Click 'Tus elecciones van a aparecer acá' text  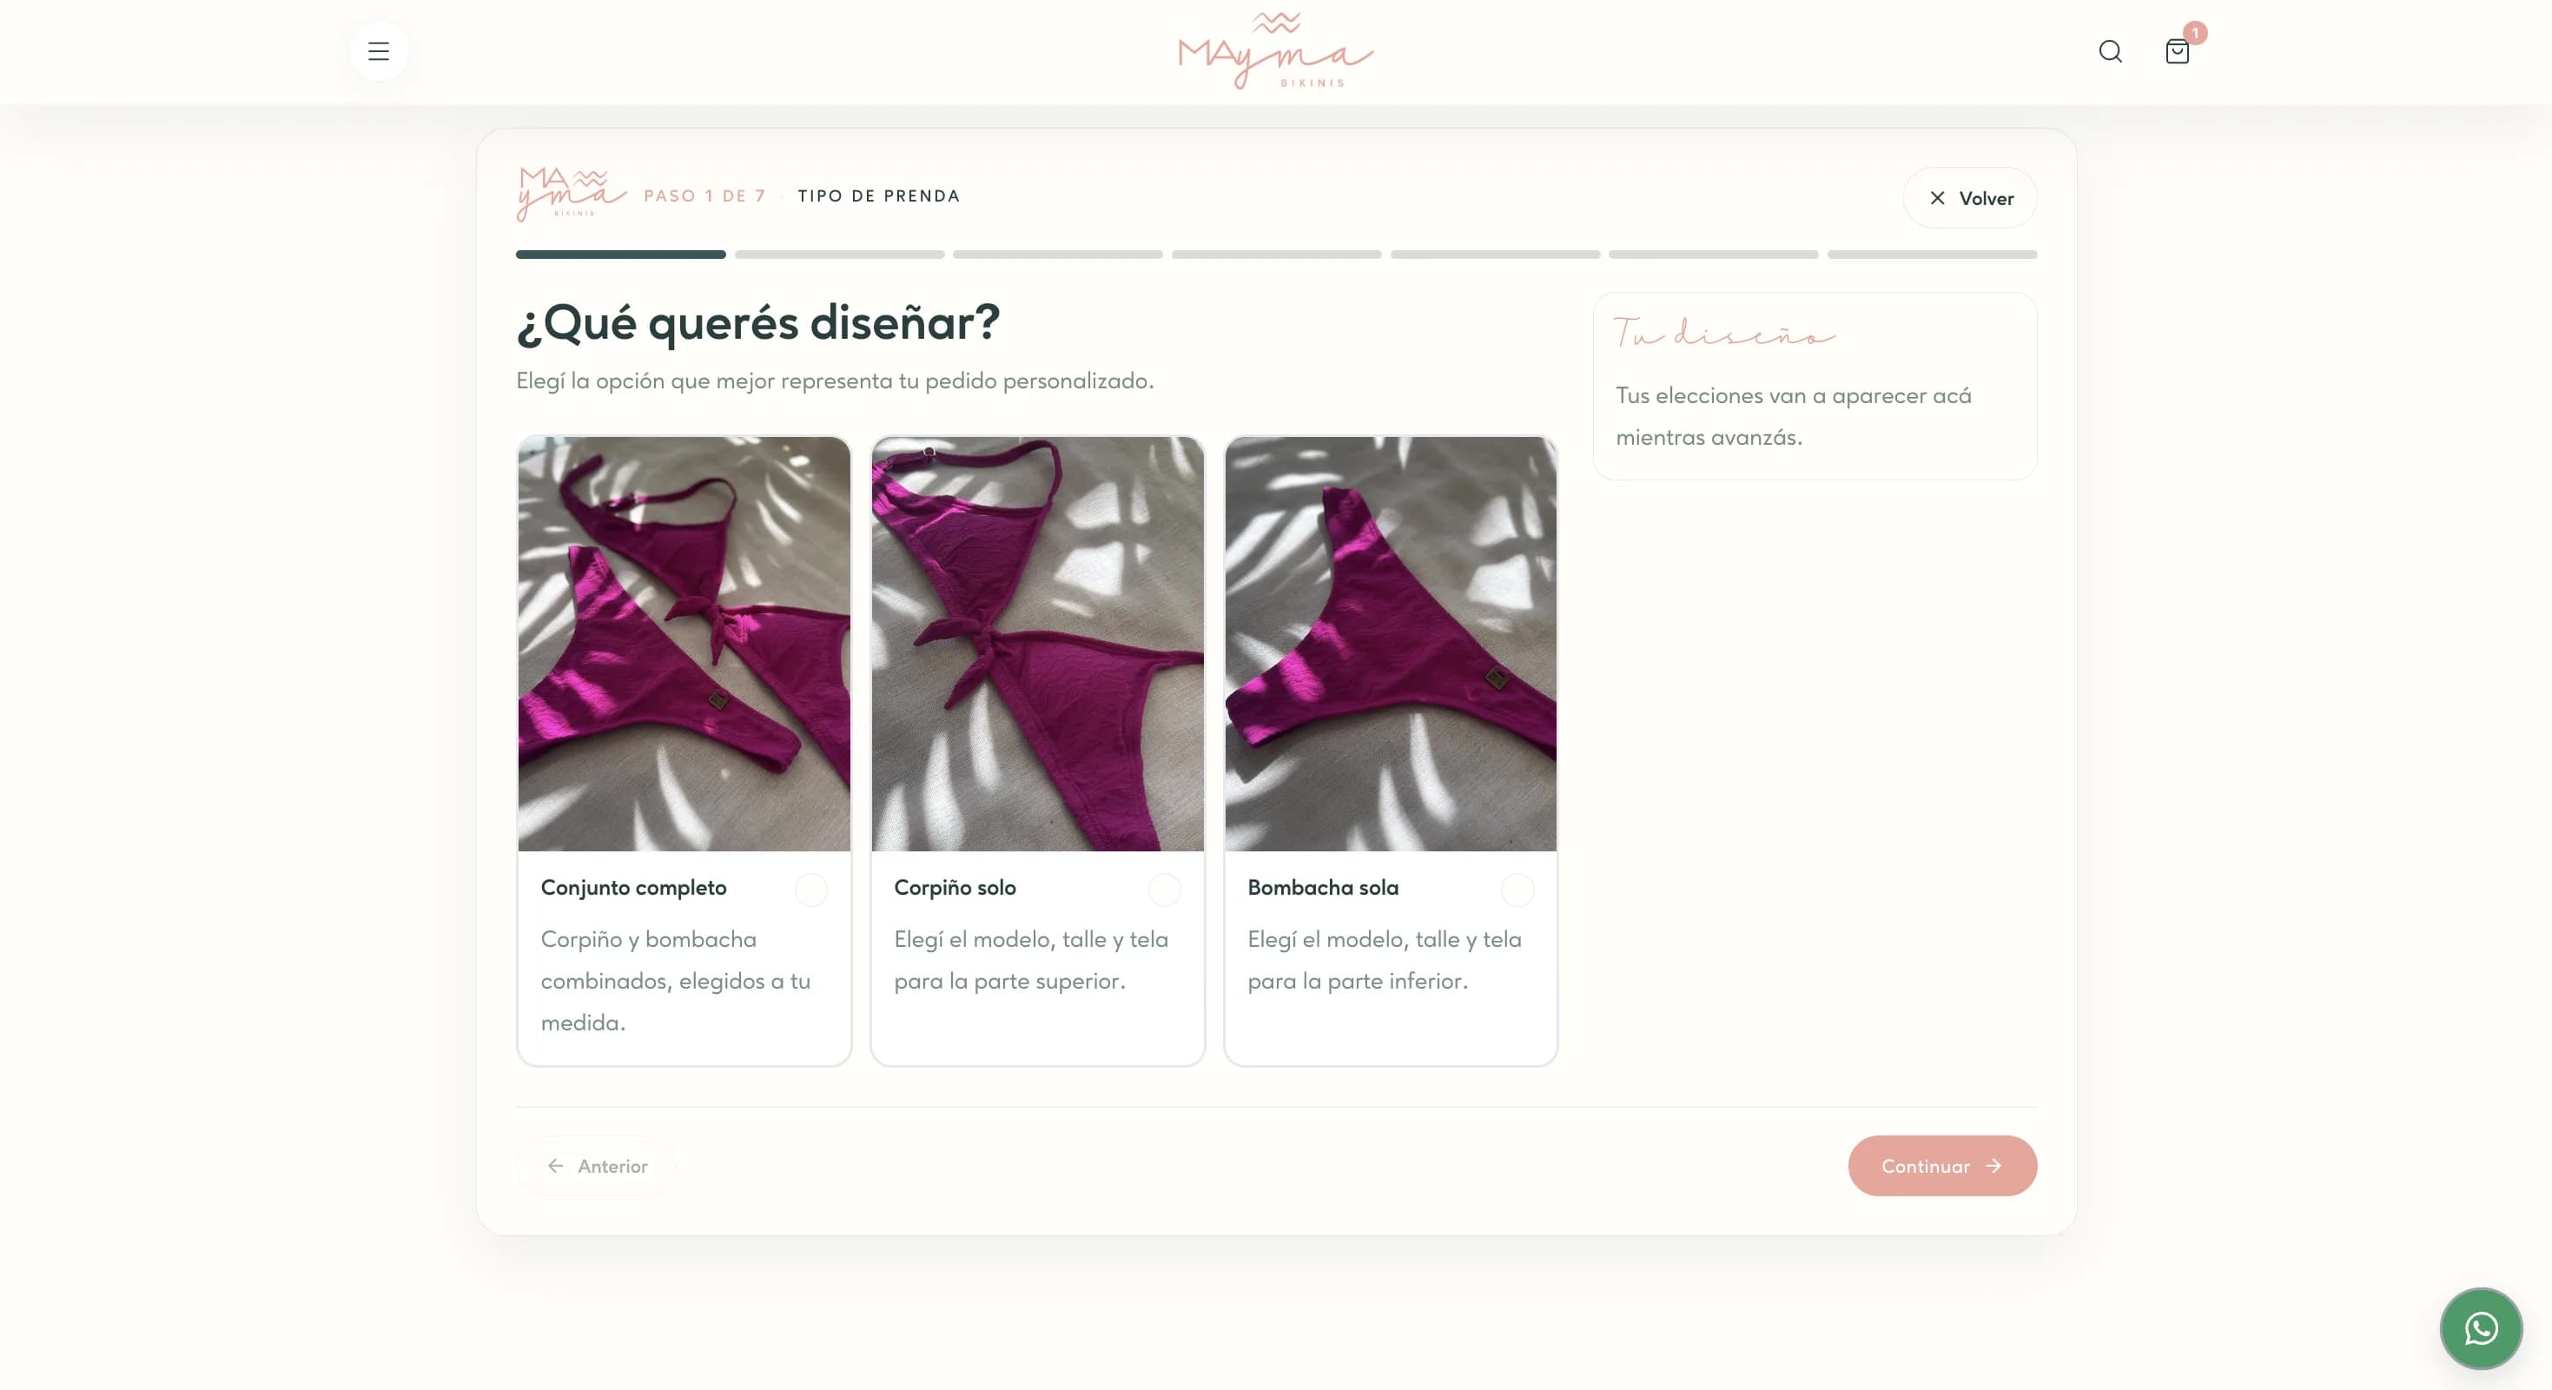click(1793, 395)
